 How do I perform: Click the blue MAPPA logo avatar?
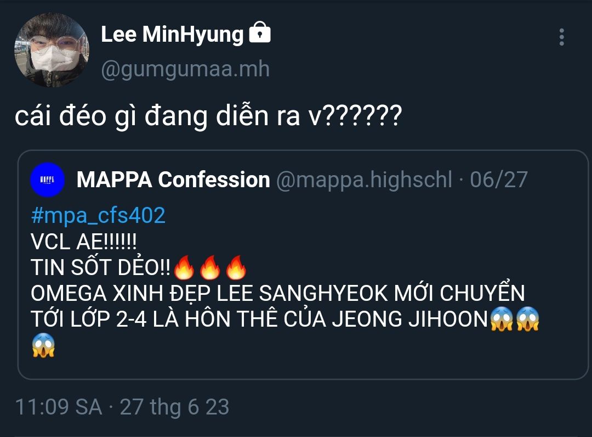click(x=48, y=180)
